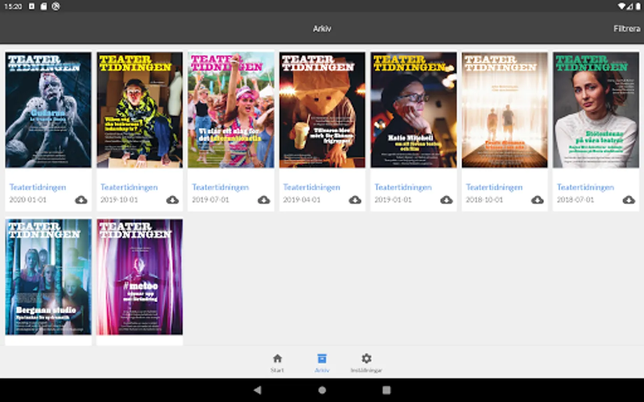Select the date text 2019-01-01
The height and width of the screenshot is (402, 644).
393,200
